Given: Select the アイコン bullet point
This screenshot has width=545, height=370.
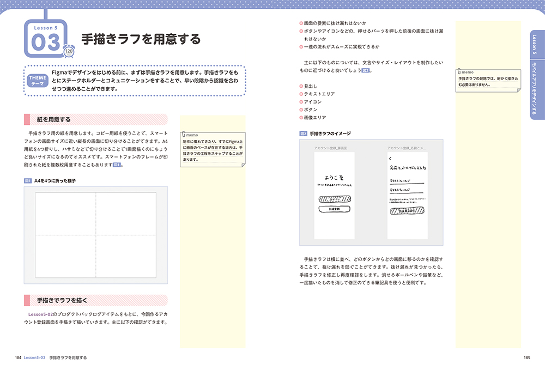Looking at the screenshot, I should [312, 102].
